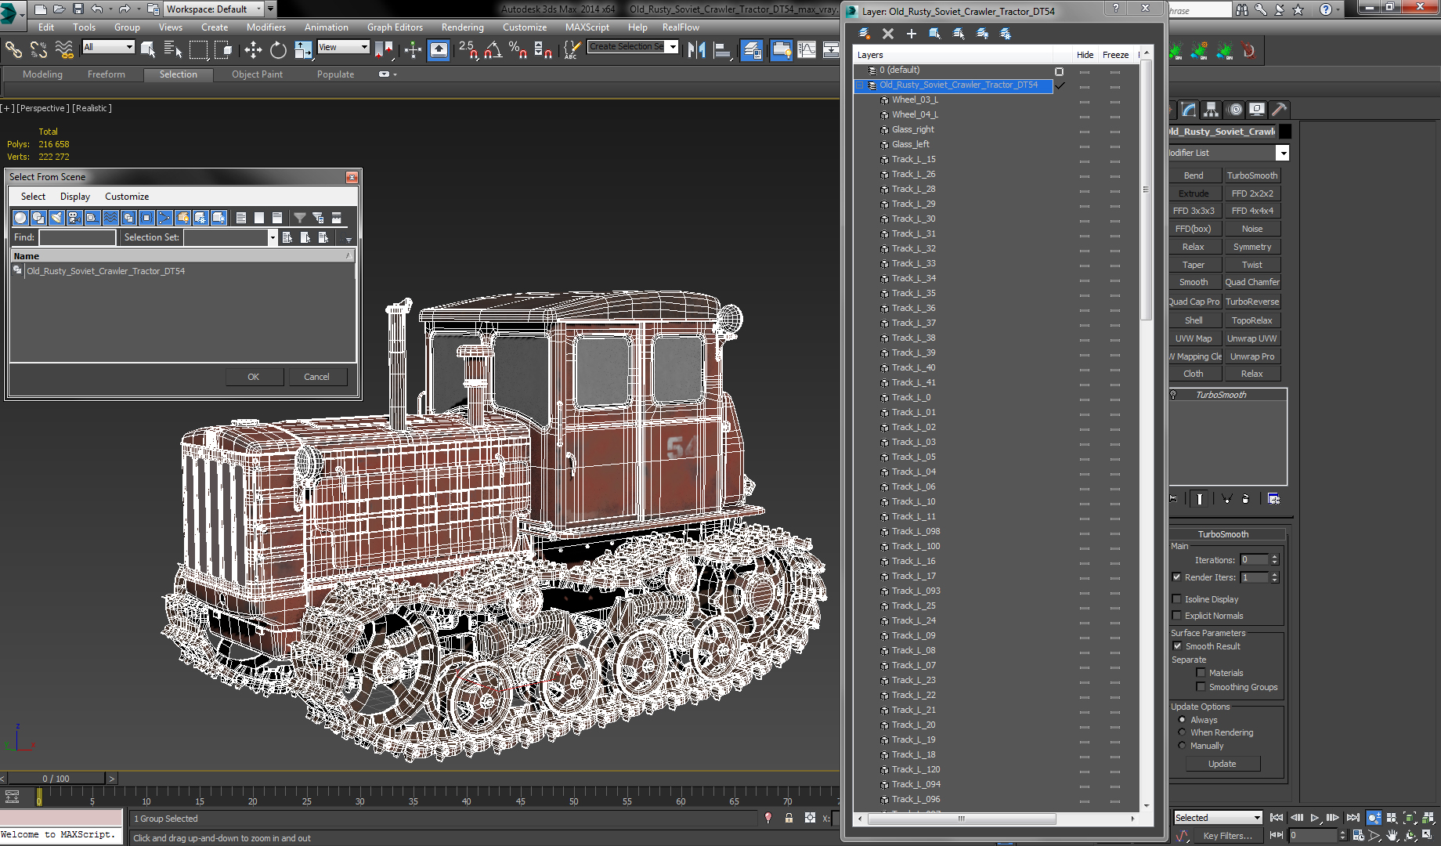This screenshot has height=846, width=1441.
Task: Click the Update button in TurboSmooth
Action: tap(1222, 764)
